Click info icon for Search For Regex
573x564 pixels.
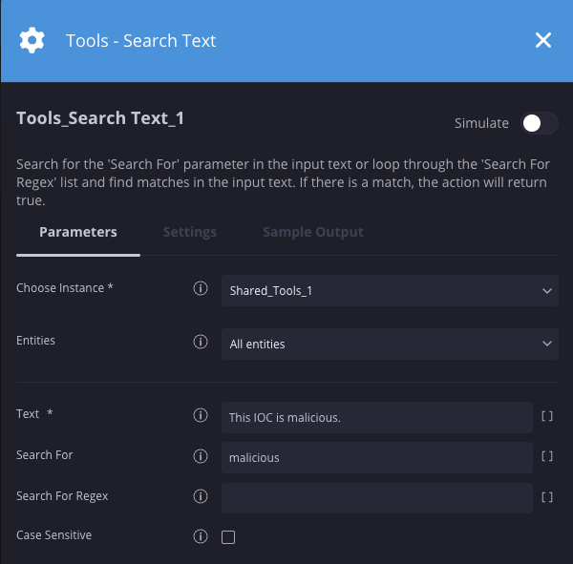[201, 496]
